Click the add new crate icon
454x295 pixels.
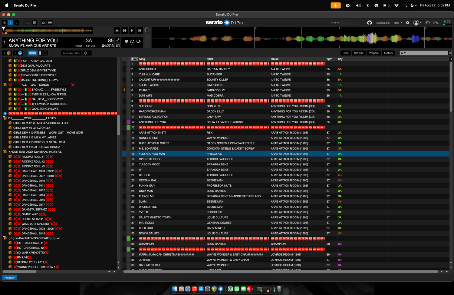point(7,53)
